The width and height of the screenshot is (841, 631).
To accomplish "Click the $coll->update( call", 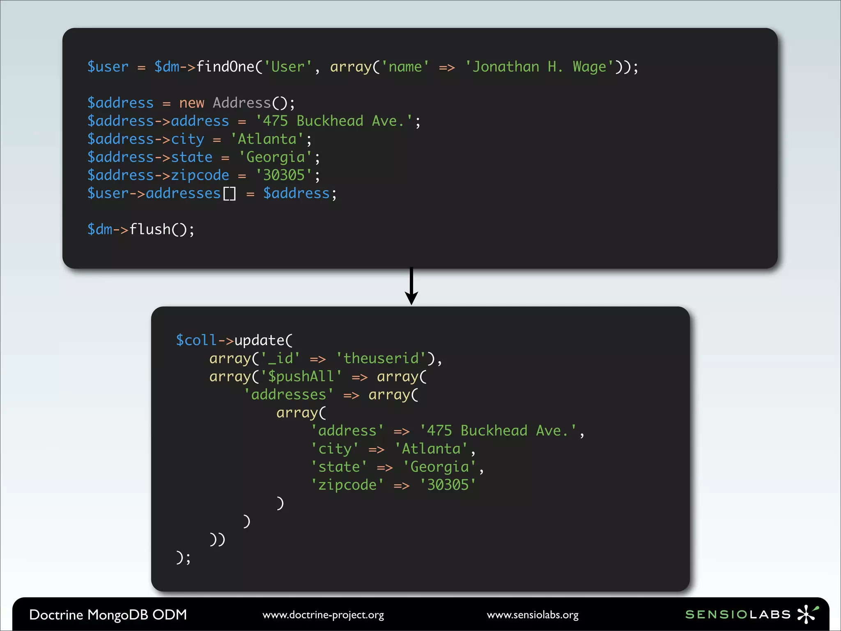I will [x=234, y=340].
